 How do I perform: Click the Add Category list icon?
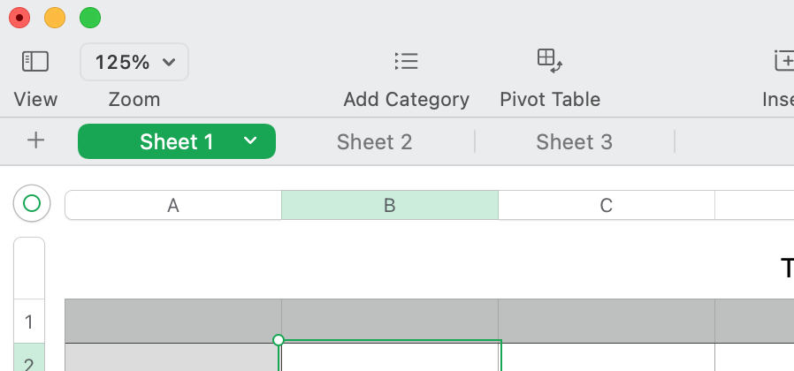(406, 61)
